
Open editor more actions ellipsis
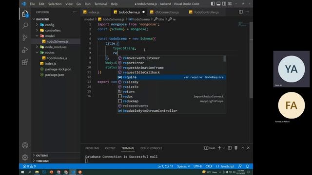[247, 12]
